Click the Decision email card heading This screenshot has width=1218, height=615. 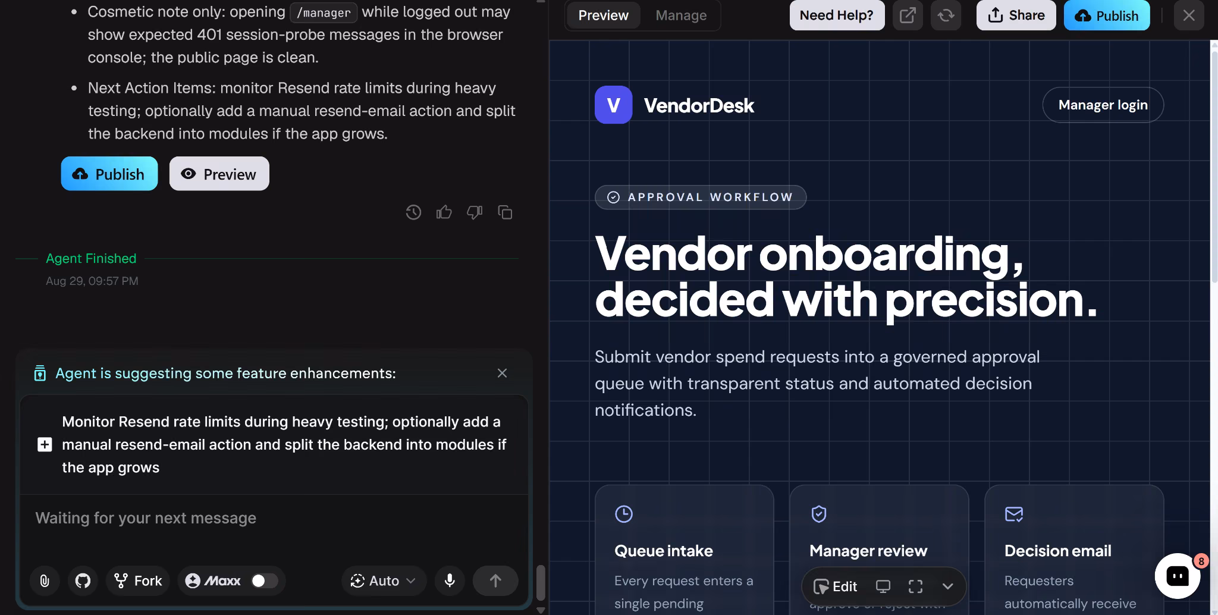tap(1057, 551)
